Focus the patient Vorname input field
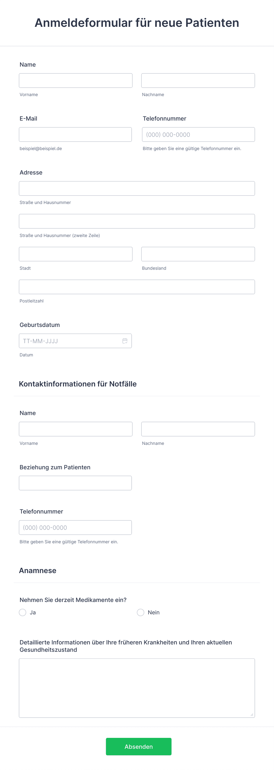The width and height of the screenshot is (274, 770). 76,80
